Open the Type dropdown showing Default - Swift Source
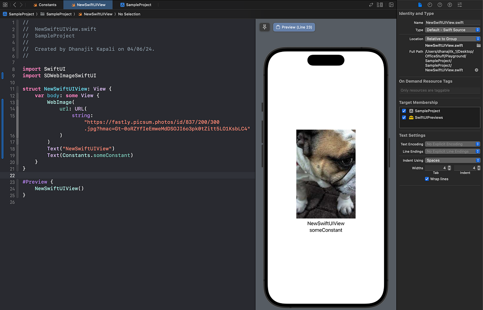 click(452, 29)
